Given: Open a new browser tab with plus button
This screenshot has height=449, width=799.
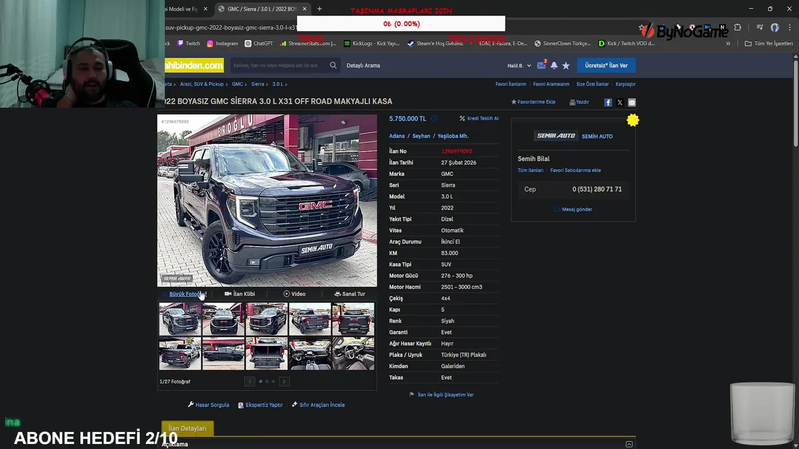Looking at the screenshot, I should [320, 9].
